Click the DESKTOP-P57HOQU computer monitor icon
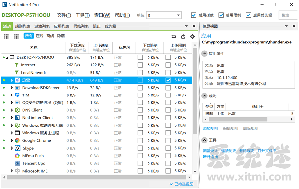 [12, 57]
